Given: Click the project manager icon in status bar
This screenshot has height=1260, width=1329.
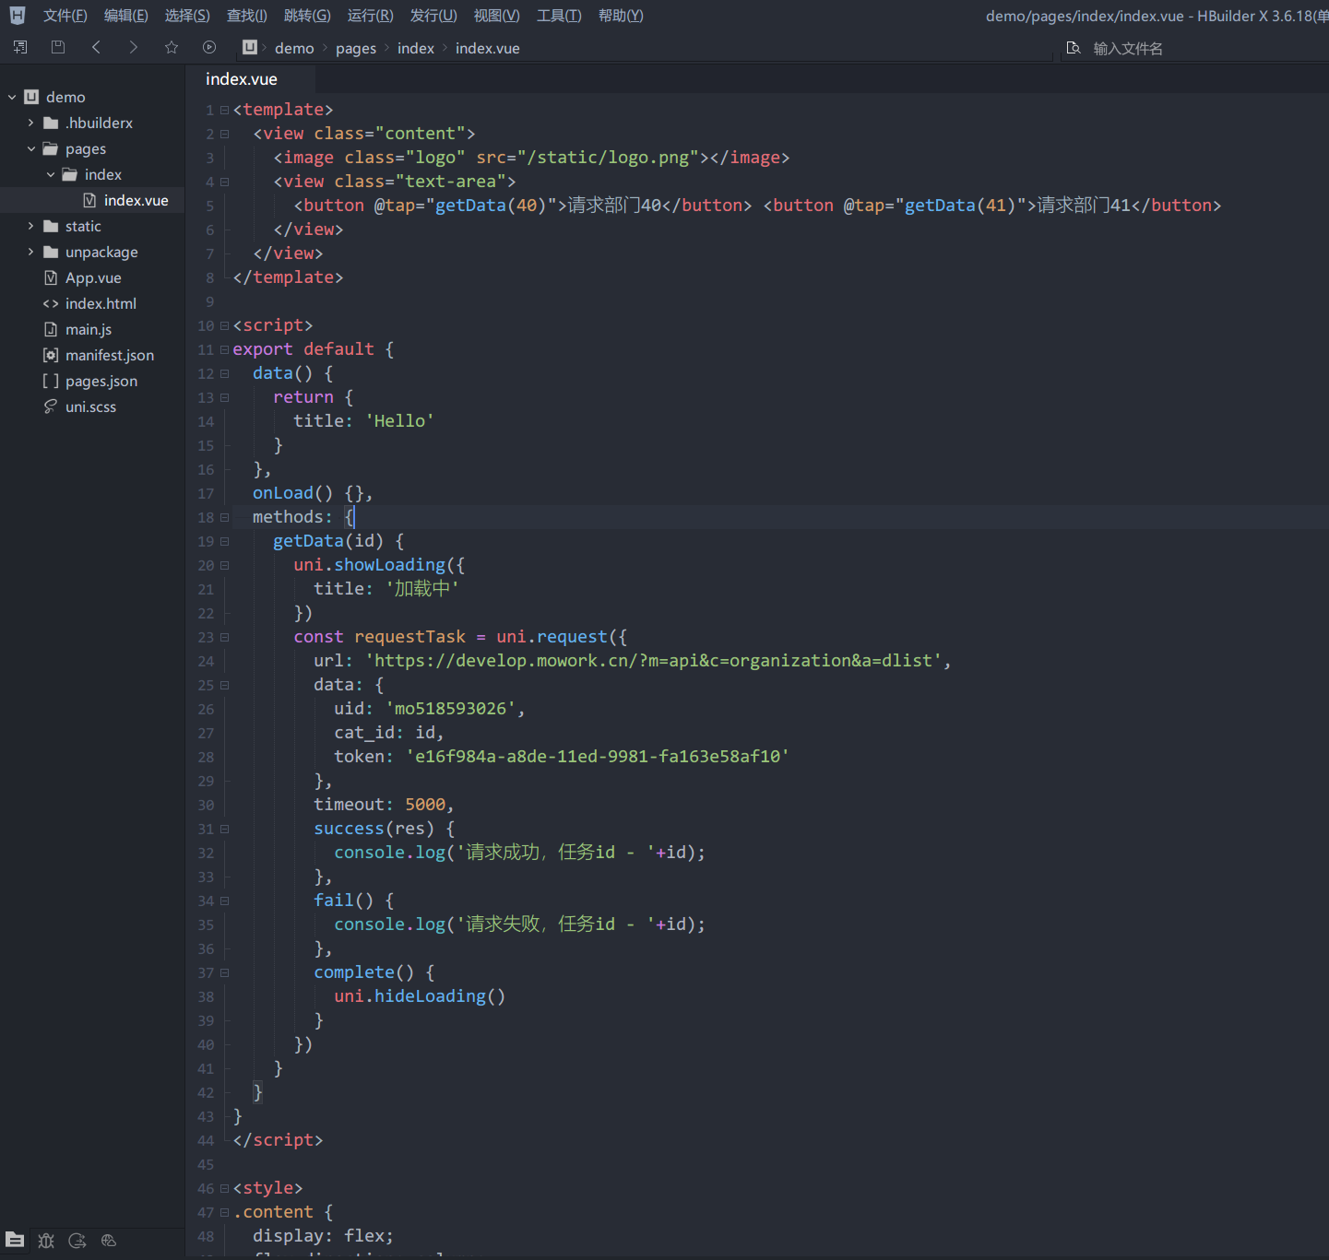Looking at the screenshot, I should [x=15, y=1240].
